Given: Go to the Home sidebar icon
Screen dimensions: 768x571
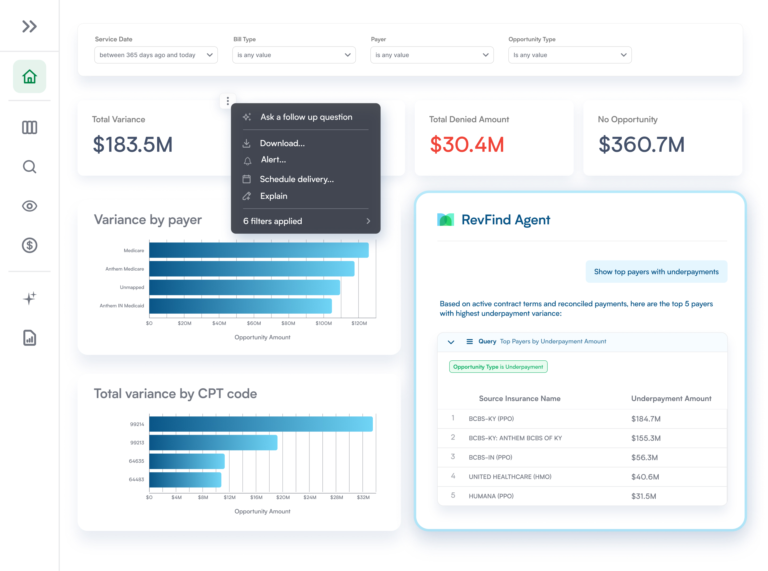Looking at the screenshot, I should [x=29, y=76].
